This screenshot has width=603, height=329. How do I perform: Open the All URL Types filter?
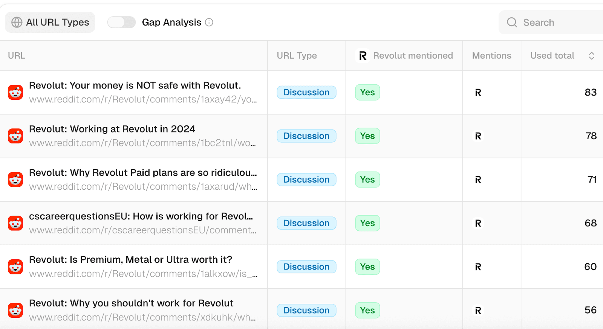tap(50, 23)
